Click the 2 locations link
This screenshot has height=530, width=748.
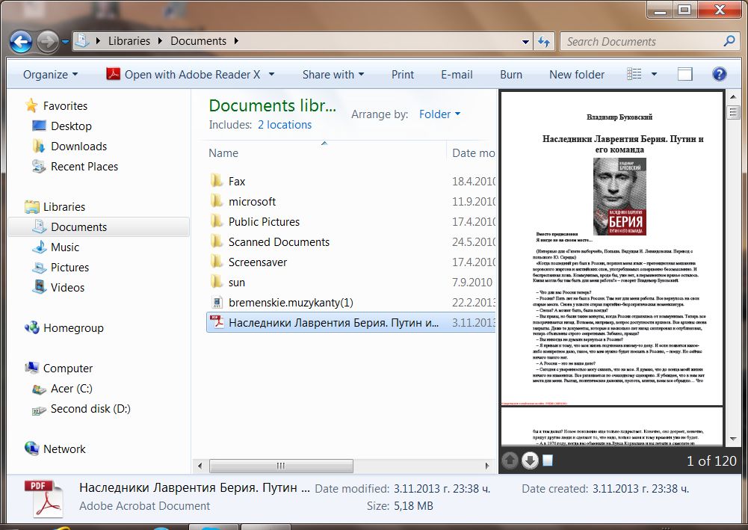[x=284, y=125]
